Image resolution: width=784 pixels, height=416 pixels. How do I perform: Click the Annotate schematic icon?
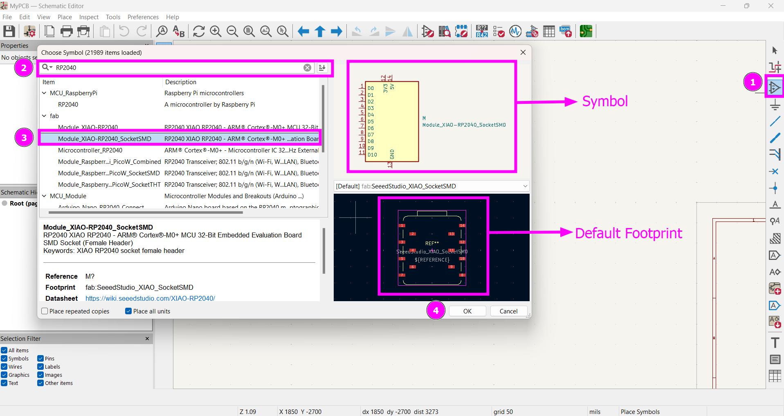[x=482, y=31]
